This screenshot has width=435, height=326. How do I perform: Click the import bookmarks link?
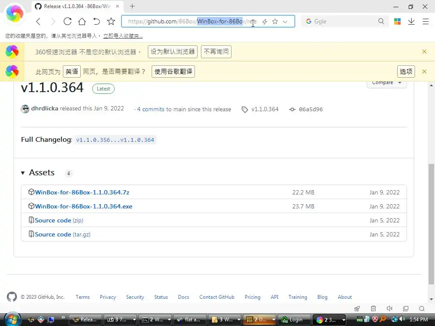click(x=123, y=36)
